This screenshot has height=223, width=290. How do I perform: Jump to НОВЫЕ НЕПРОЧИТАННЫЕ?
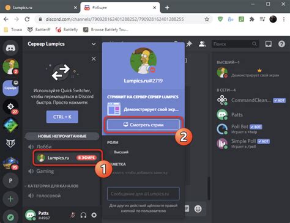[x=62, y=136]
